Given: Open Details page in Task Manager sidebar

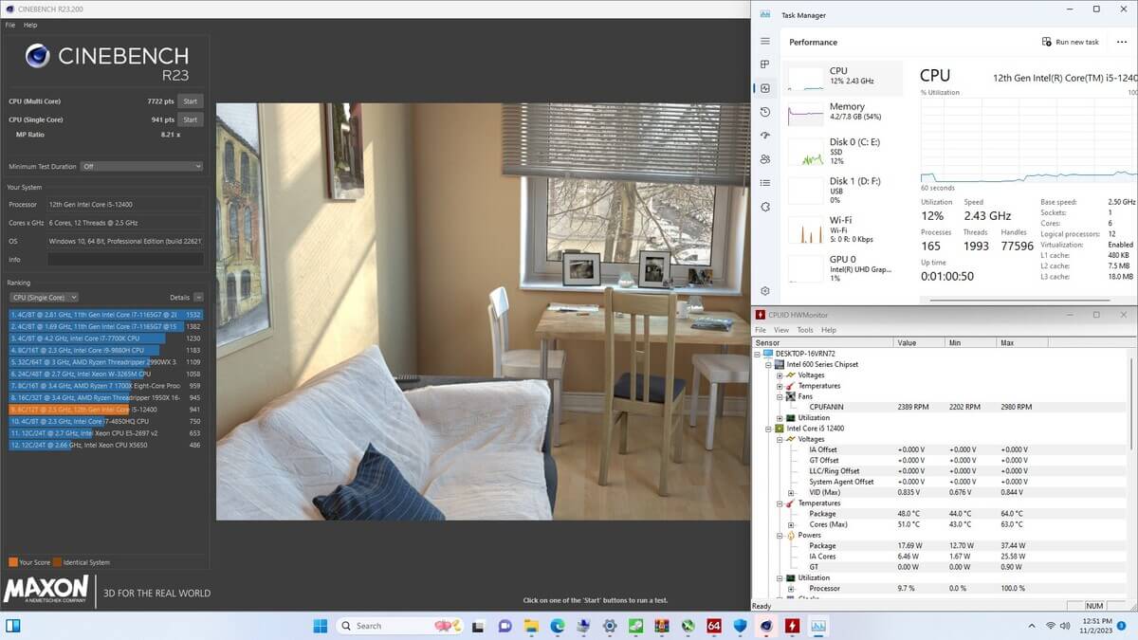Looking at the screenshot, I should click(x=765, y=182).
